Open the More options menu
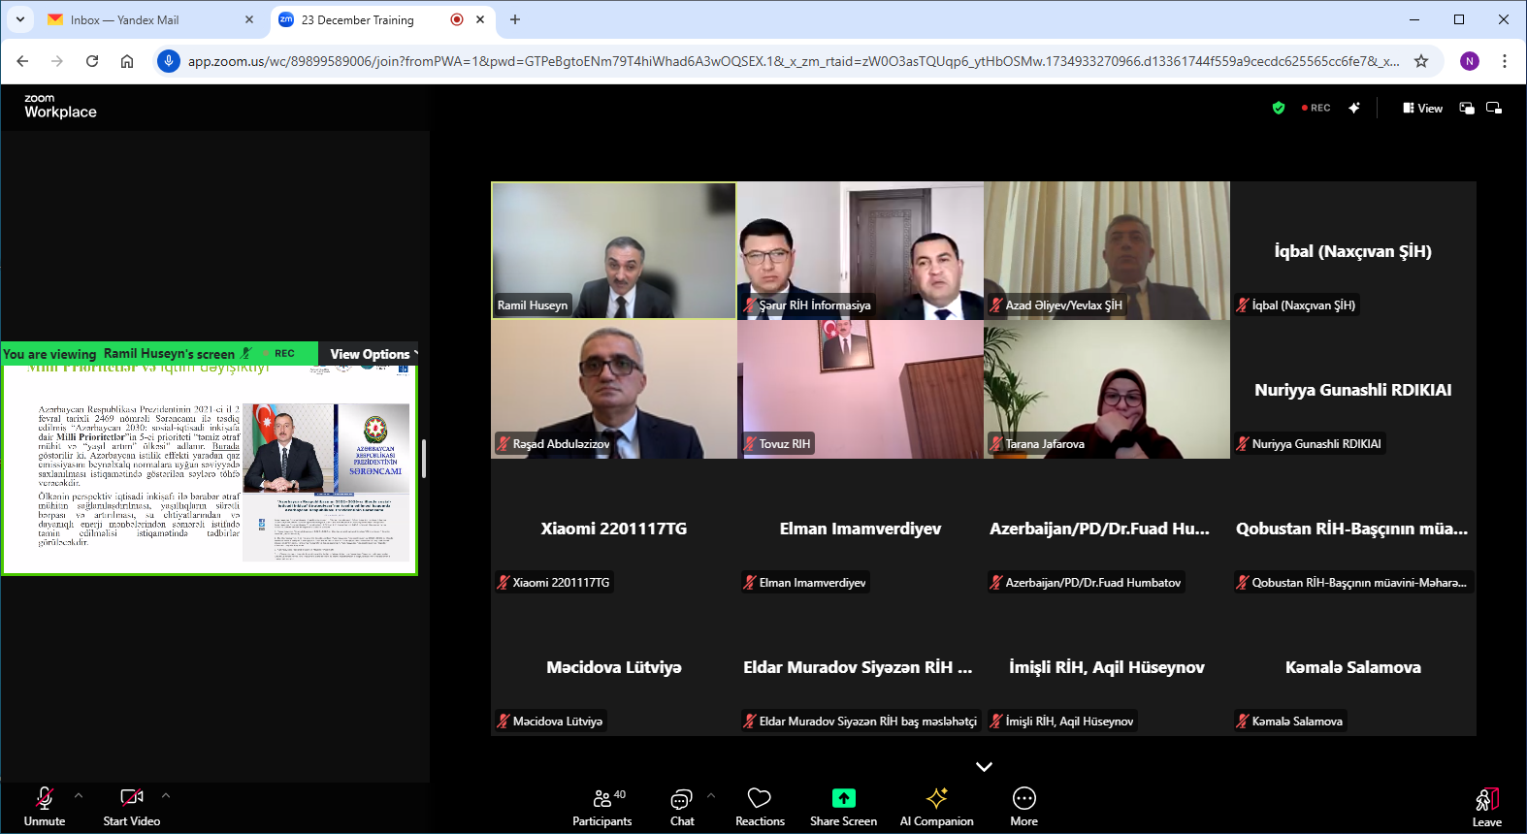Viewport: 1527px width, 834px height. click(x=1023, y=807)
